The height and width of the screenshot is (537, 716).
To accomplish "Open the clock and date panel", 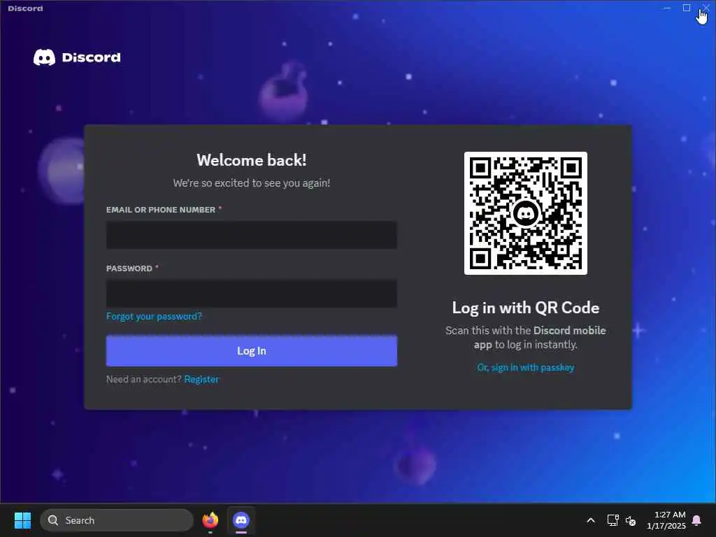I will click(x=666, y=520).
